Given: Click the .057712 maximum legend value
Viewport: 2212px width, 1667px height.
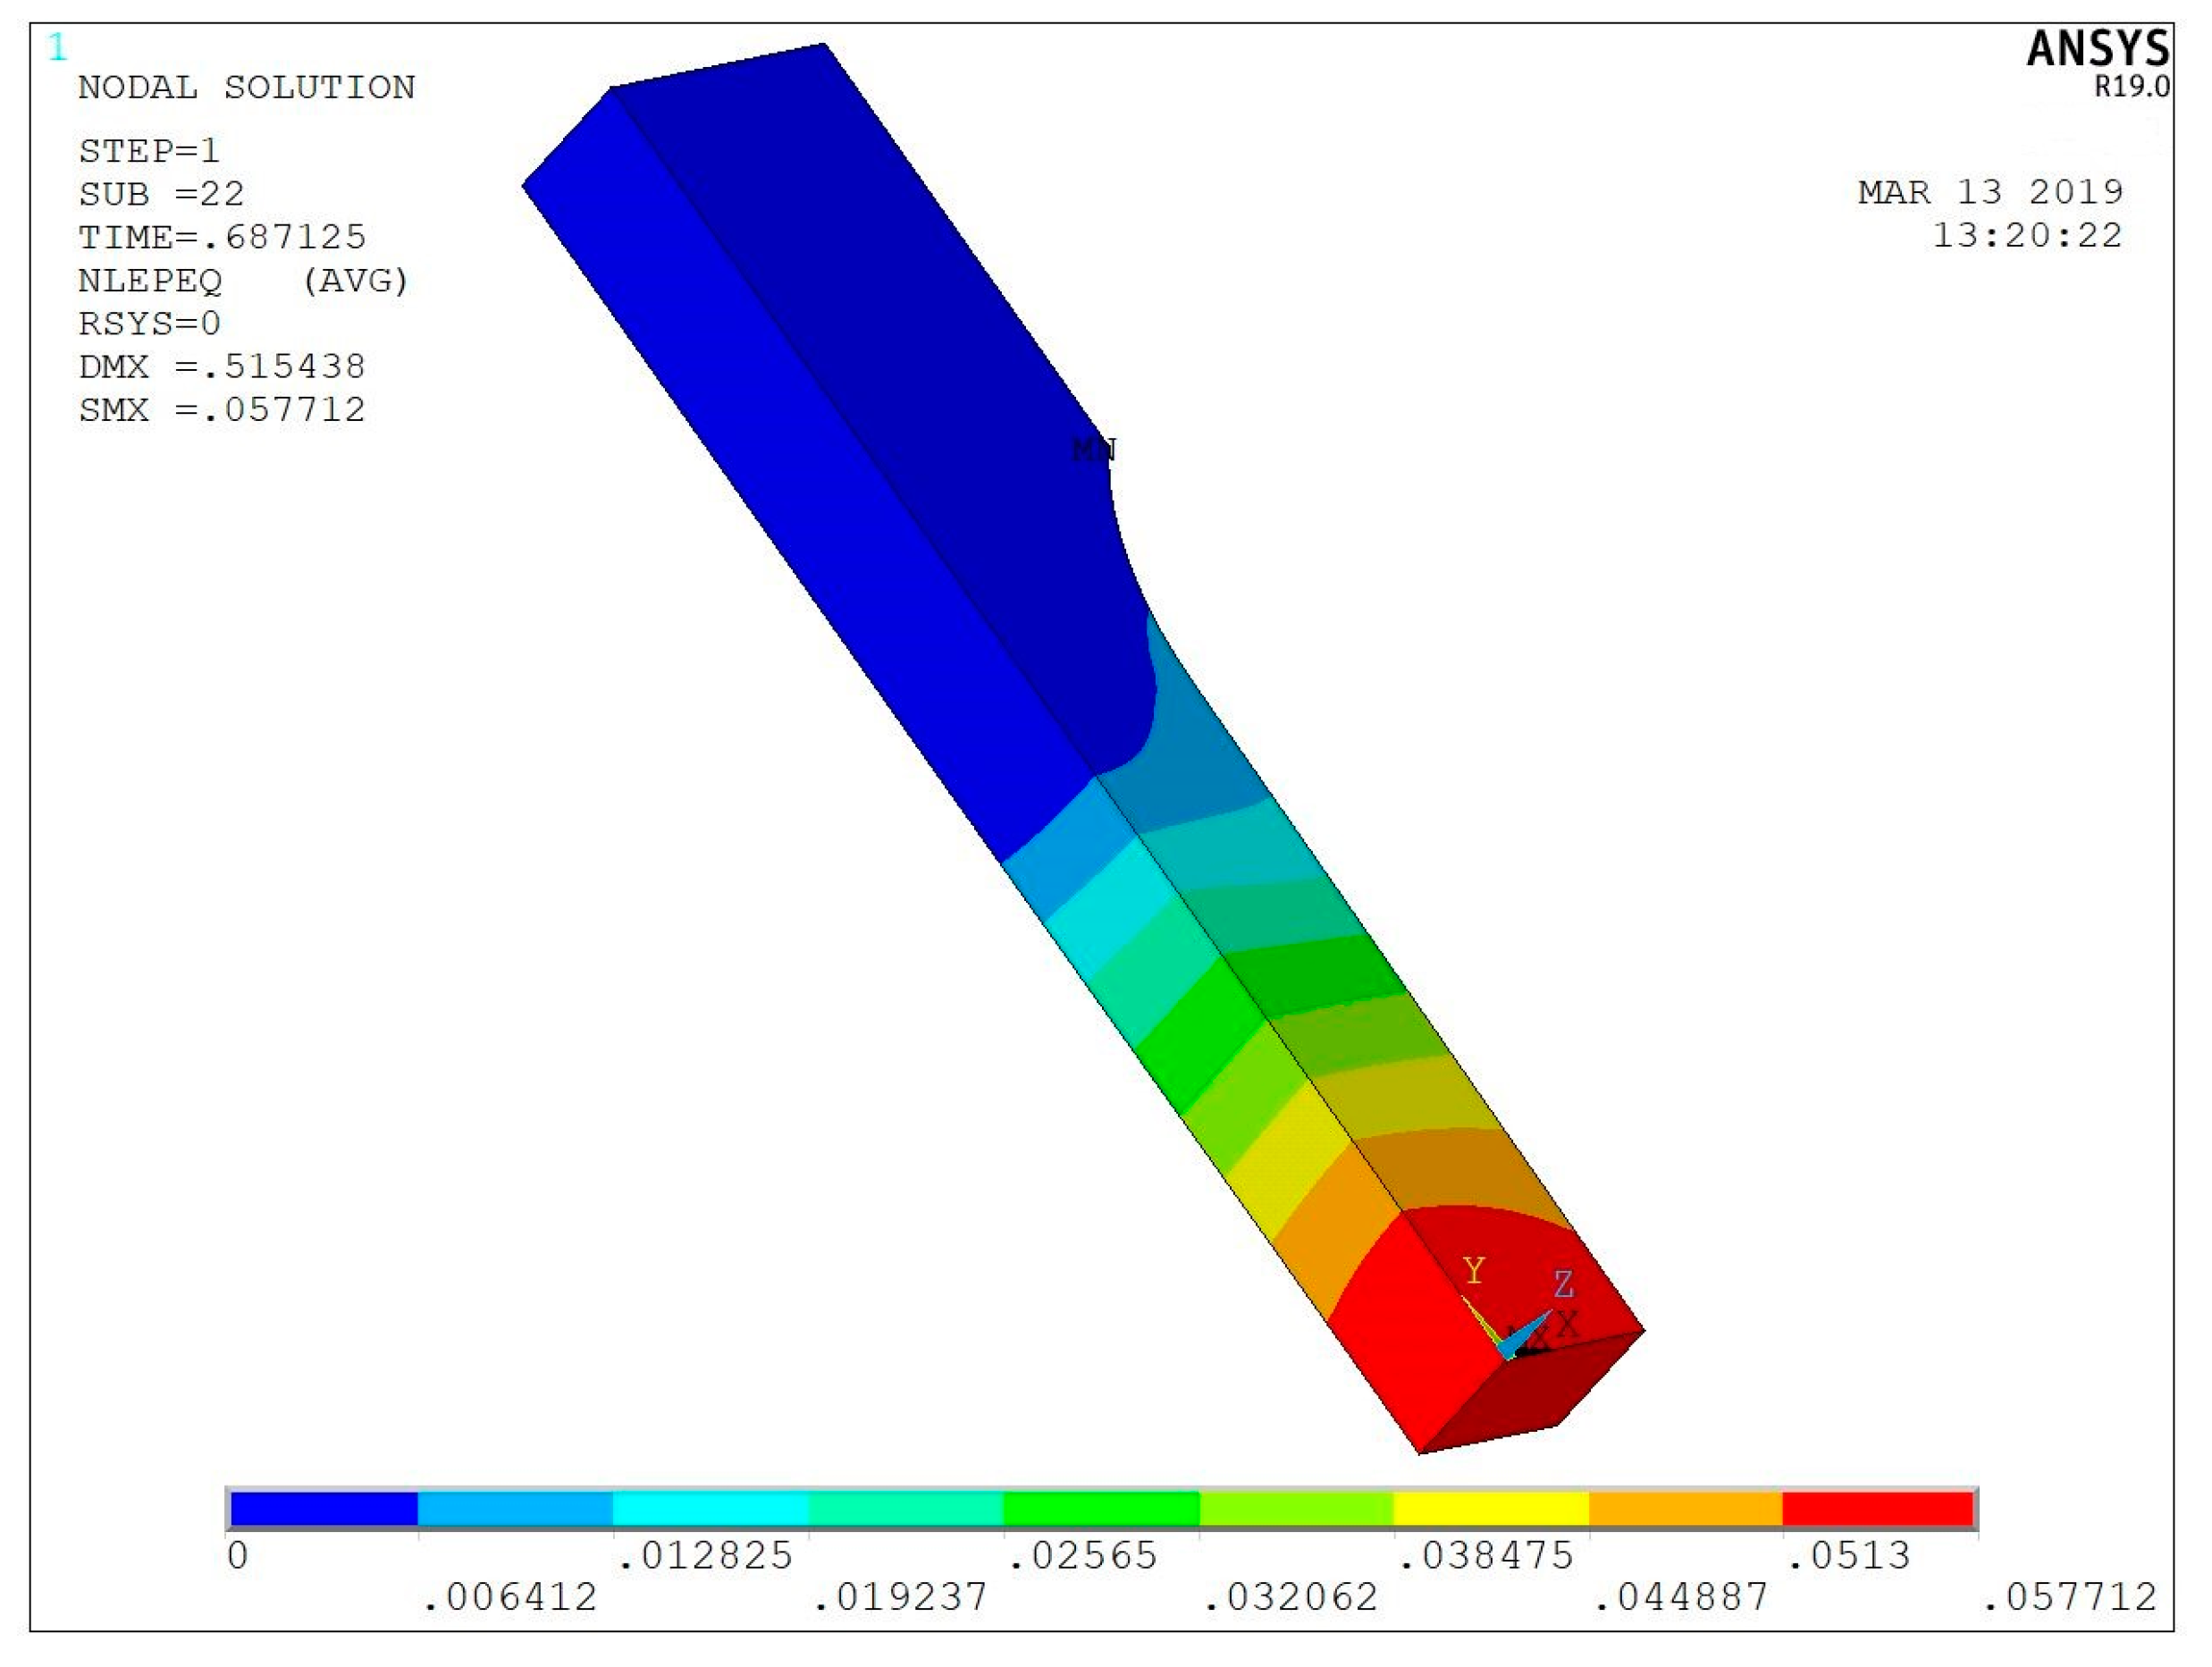Looking at the screenshot, I should [x=2069, y=1598].
